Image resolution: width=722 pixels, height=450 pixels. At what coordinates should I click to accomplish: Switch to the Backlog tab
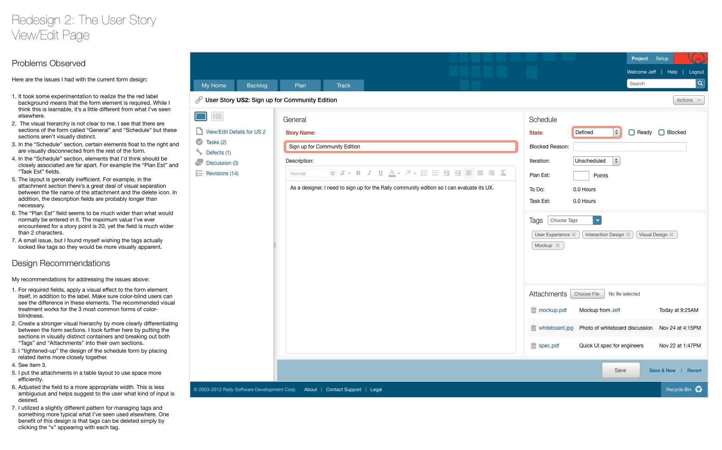point(257,86)
